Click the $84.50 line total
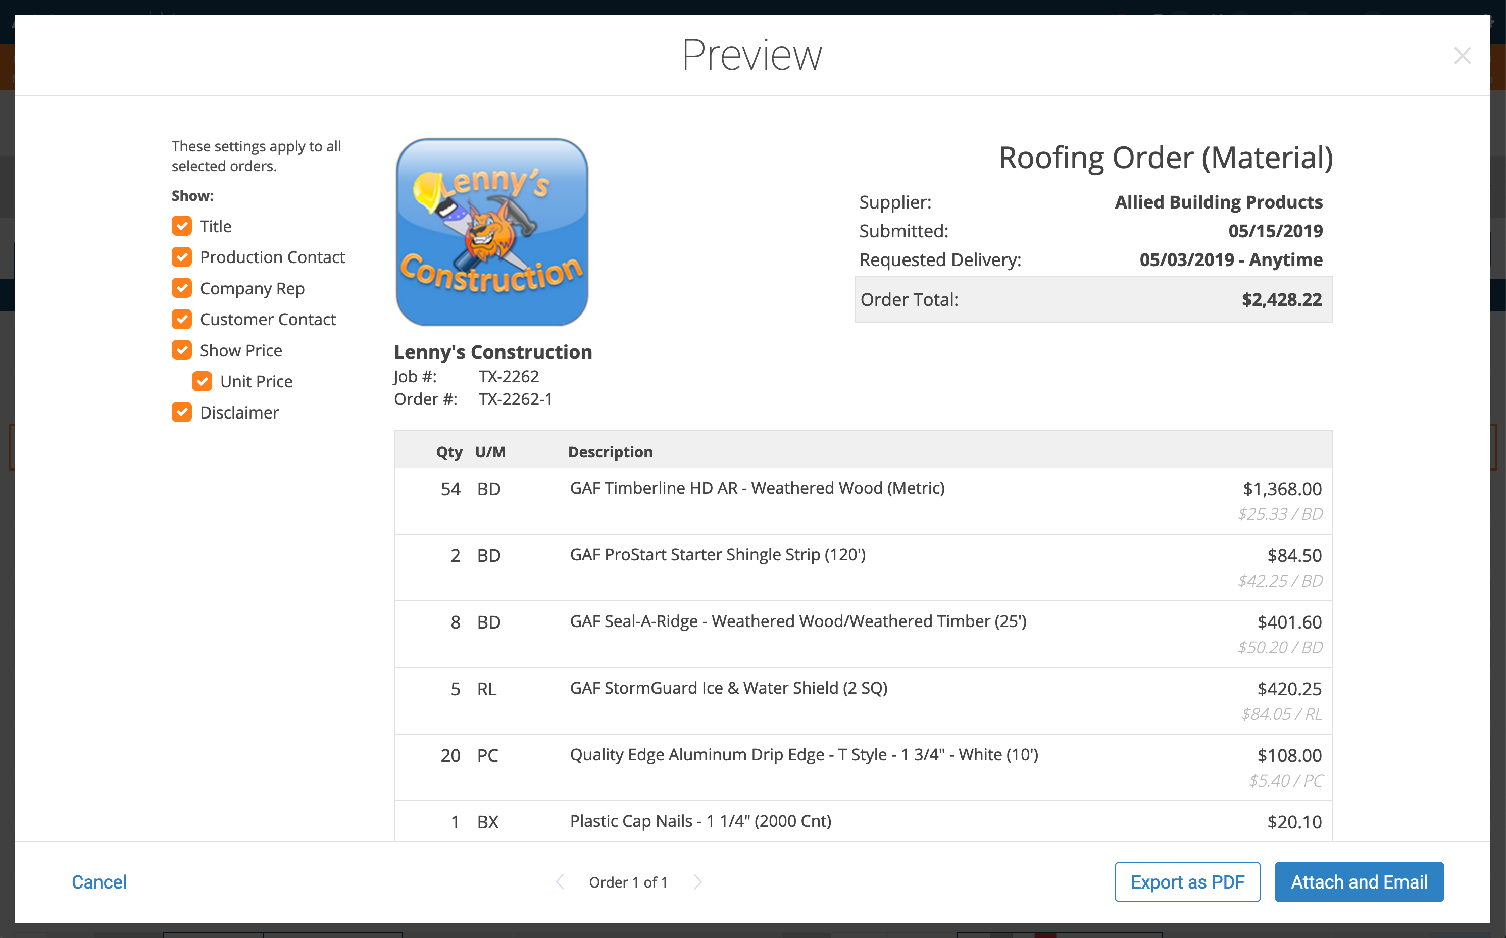Image resolution: width=1506 pixels, height=938 pixels. [1294, 556]
